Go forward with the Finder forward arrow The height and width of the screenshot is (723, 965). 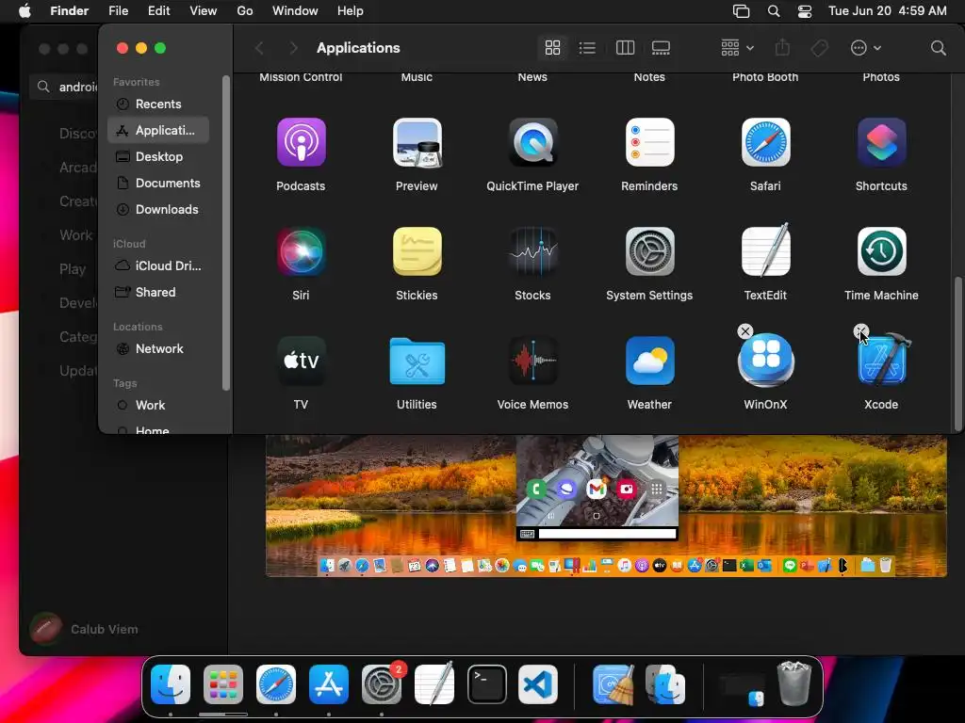coord(294,48)
